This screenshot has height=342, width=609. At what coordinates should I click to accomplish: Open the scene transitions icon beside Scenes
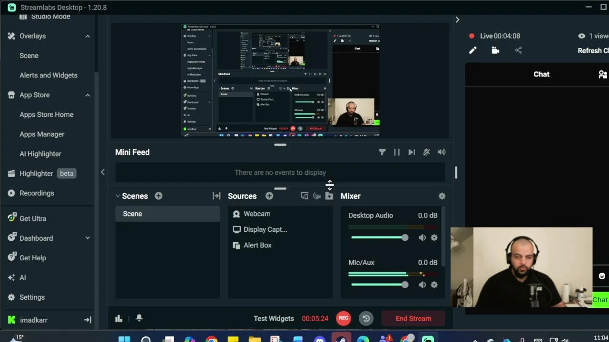click(216, 196)
